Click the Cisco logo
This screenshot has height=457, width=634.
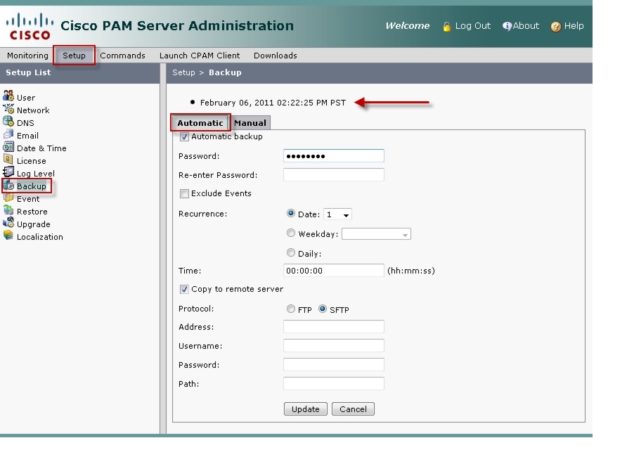coord(29,26)
